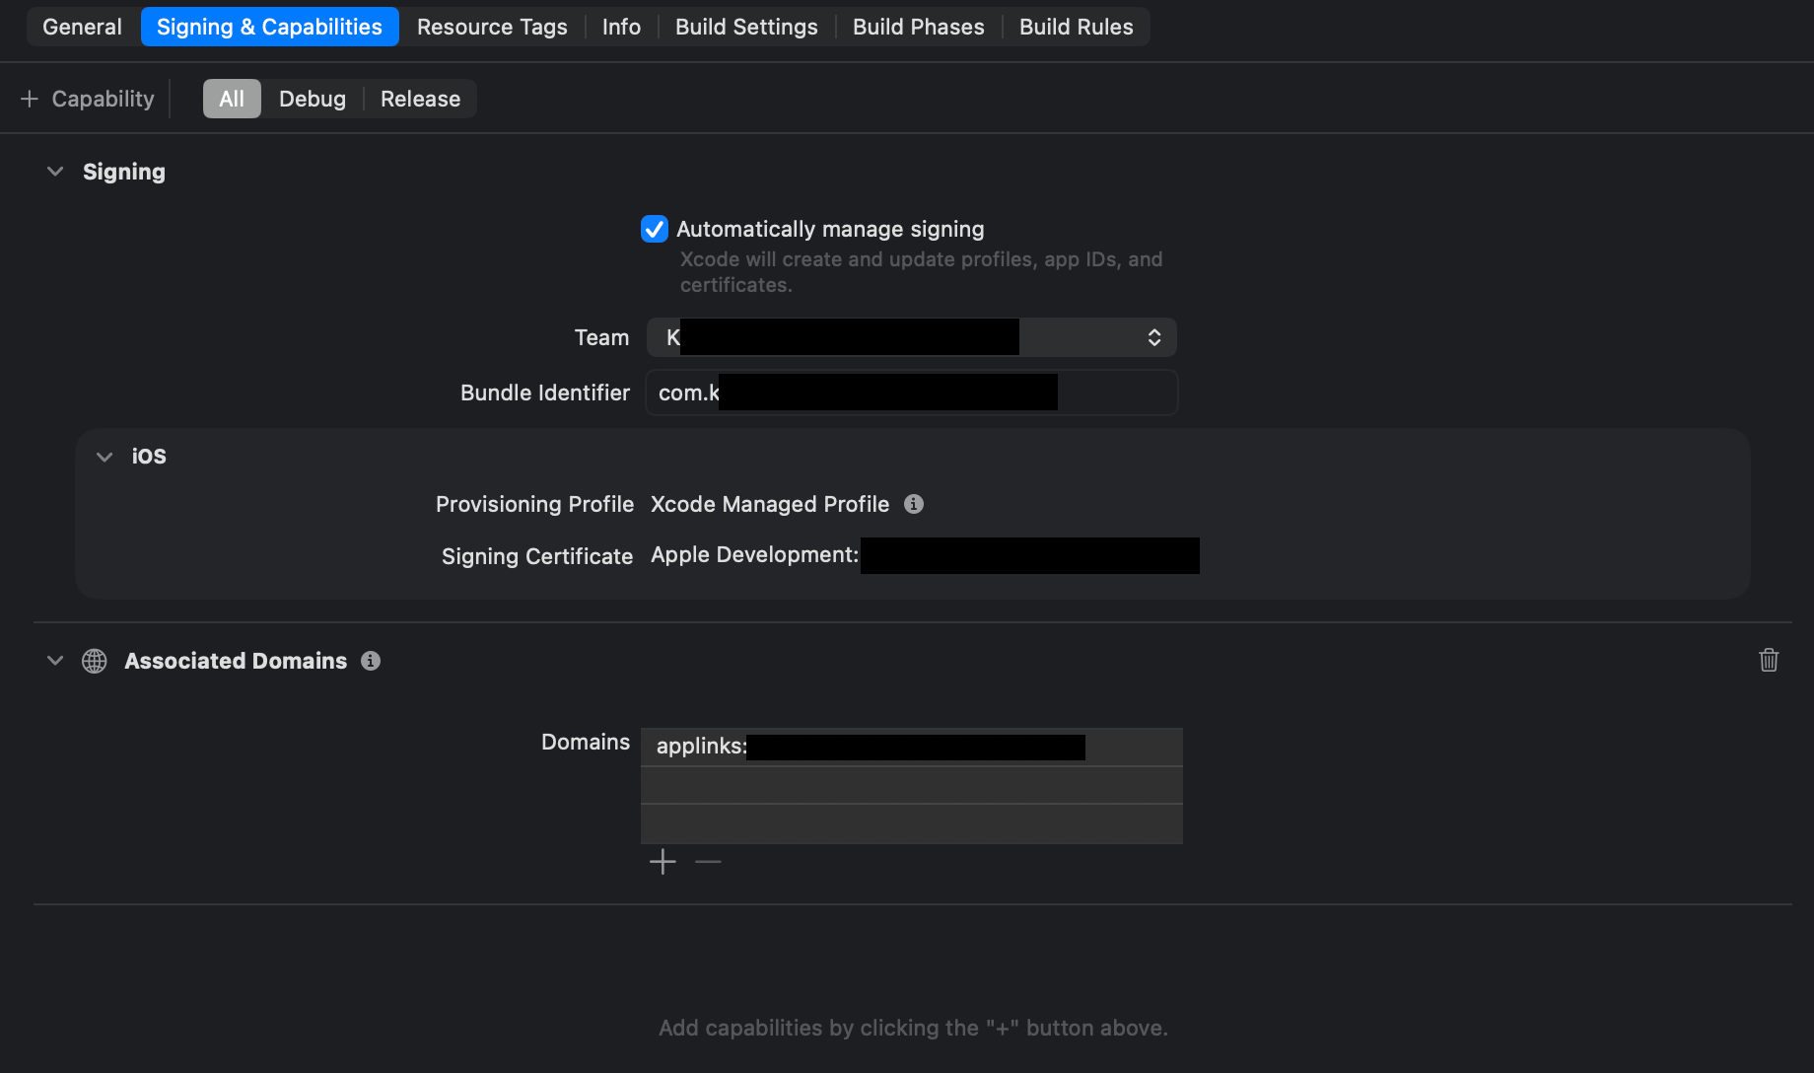Select the All configuration filter
The image size is (1814, 1073).
pos(232,99)
